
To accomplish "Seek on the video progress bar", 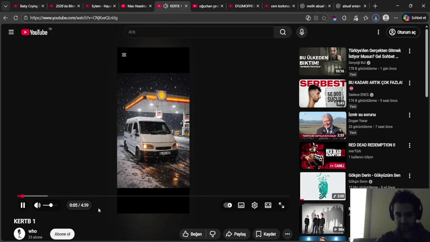I will [153, 196].
